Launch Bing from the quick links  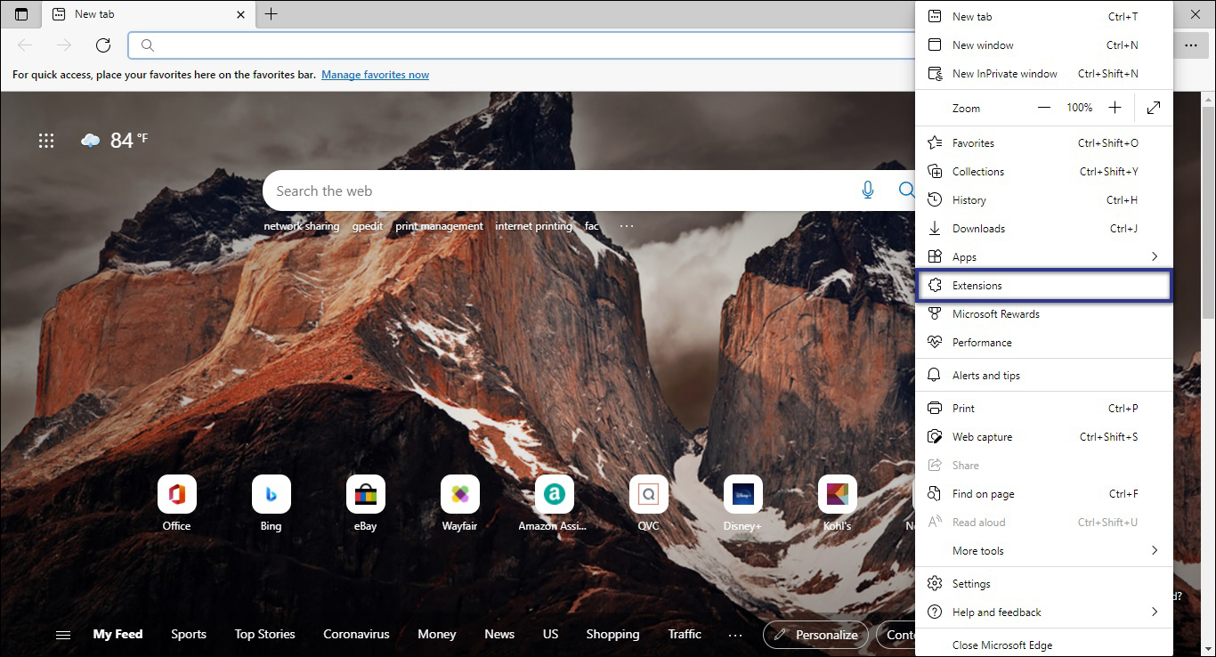(271, 493)
